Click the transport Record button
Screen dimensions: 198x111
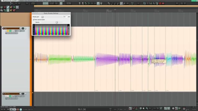(18, 109)
